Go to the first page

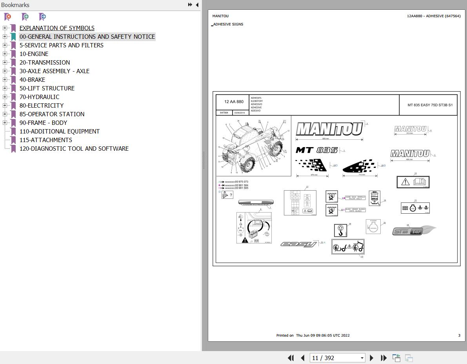pyautogui.click(x=291, y=358)
